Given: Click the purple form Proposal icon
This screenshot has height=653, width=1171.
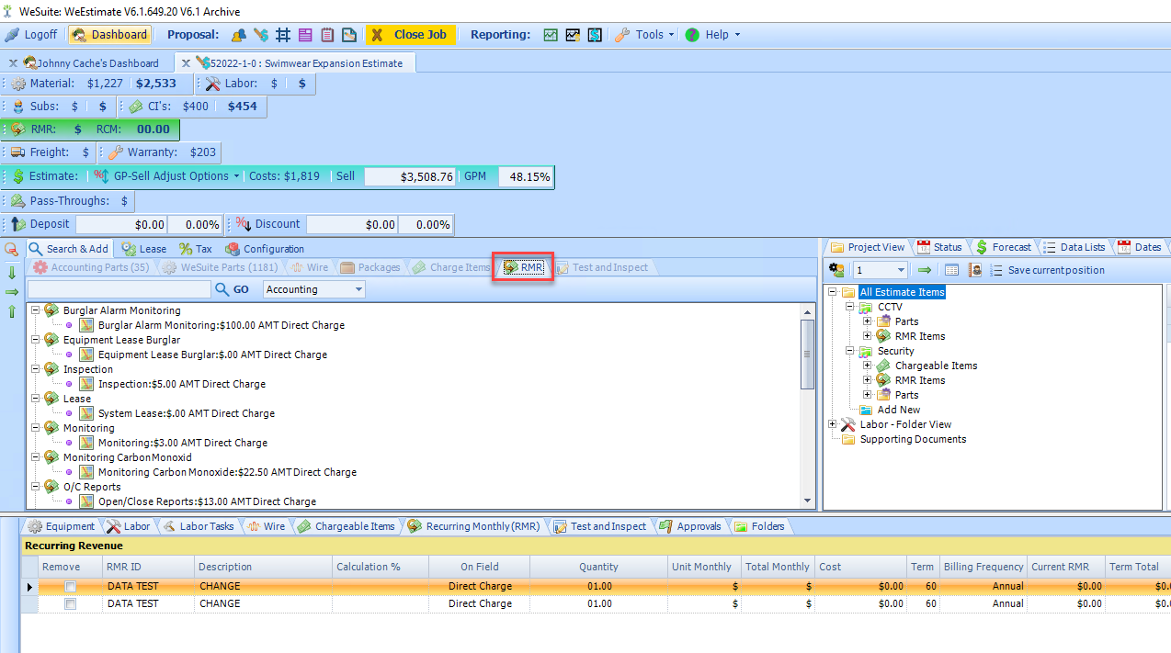Looking at the screenshot, I should (x=305, y=35).
